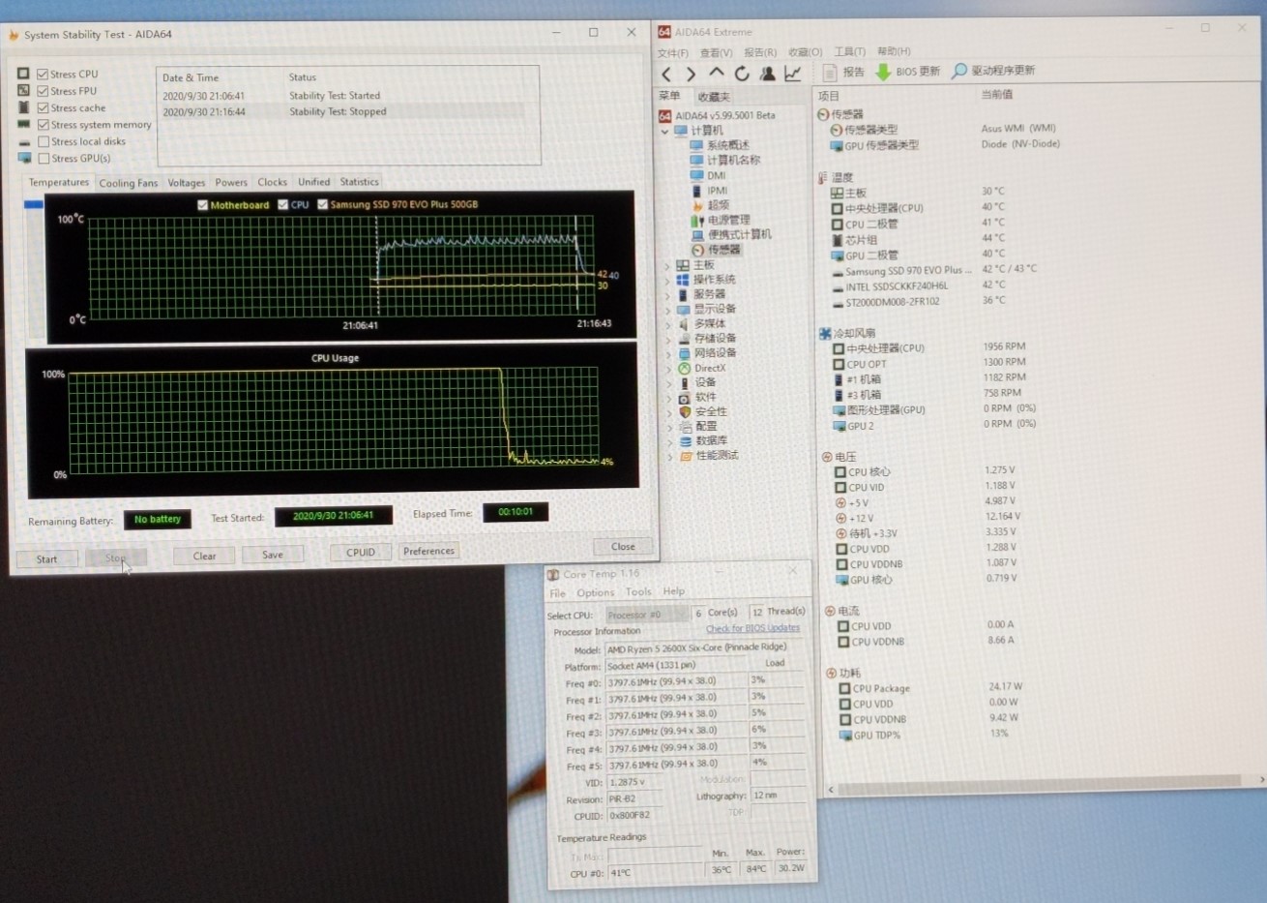Screen dimensions: 1267x903
Task: Click the DirectX Xbox icon in tree
Action: [684, 368]
